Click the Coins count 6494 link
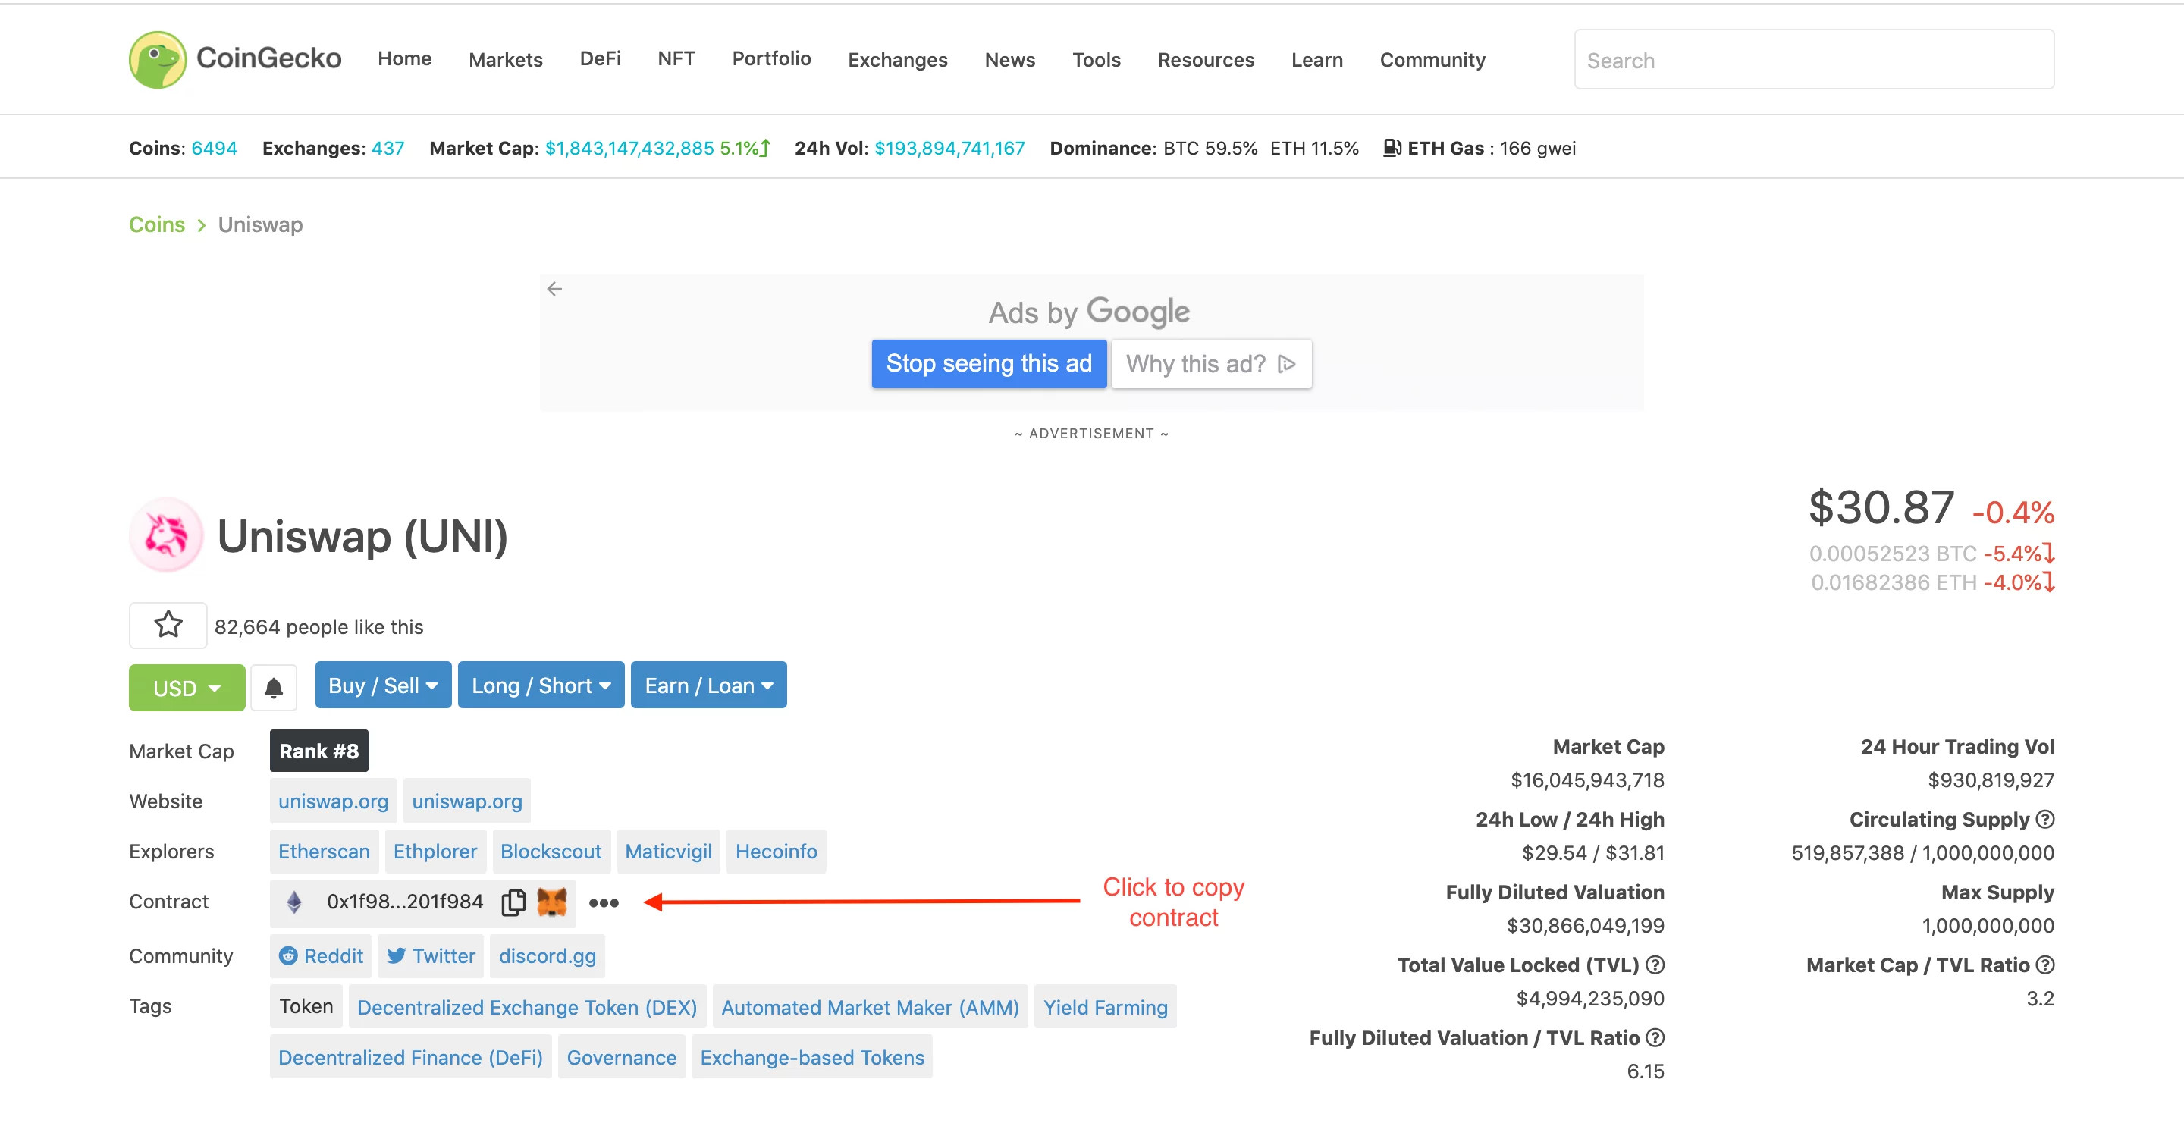 214,149
